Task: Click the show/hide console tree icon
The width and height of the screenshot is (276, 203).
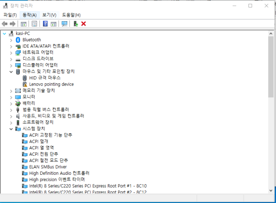Action: pyautogui.click(x=23, y=24)
